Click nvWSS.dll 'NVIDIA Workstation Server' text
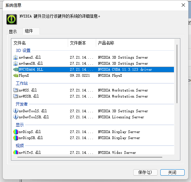The width and height of the screenshot is (191, 182). [123, 90]
